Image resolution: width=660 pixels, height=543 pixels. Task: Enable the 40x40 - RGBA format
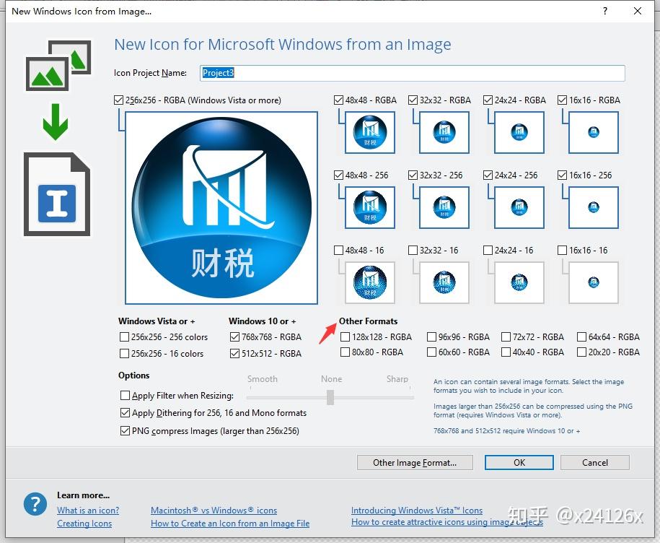[x=506, y=352]
